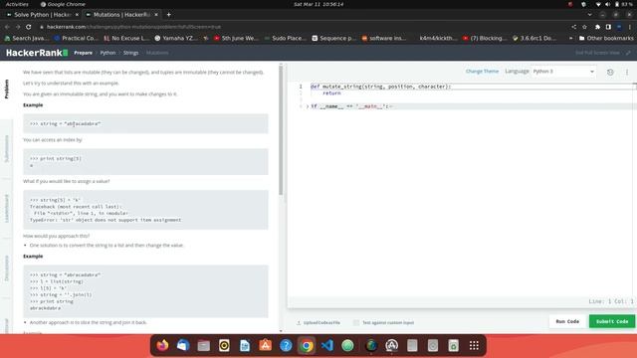Open the Discussions side tab
Viewport: 637px width, 358px height.
point(7,268)
